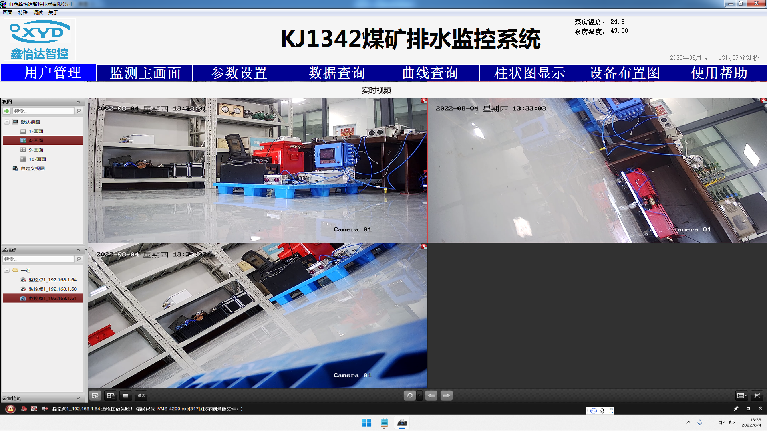Click the view search magnifier icon

(x=79, y=111)
